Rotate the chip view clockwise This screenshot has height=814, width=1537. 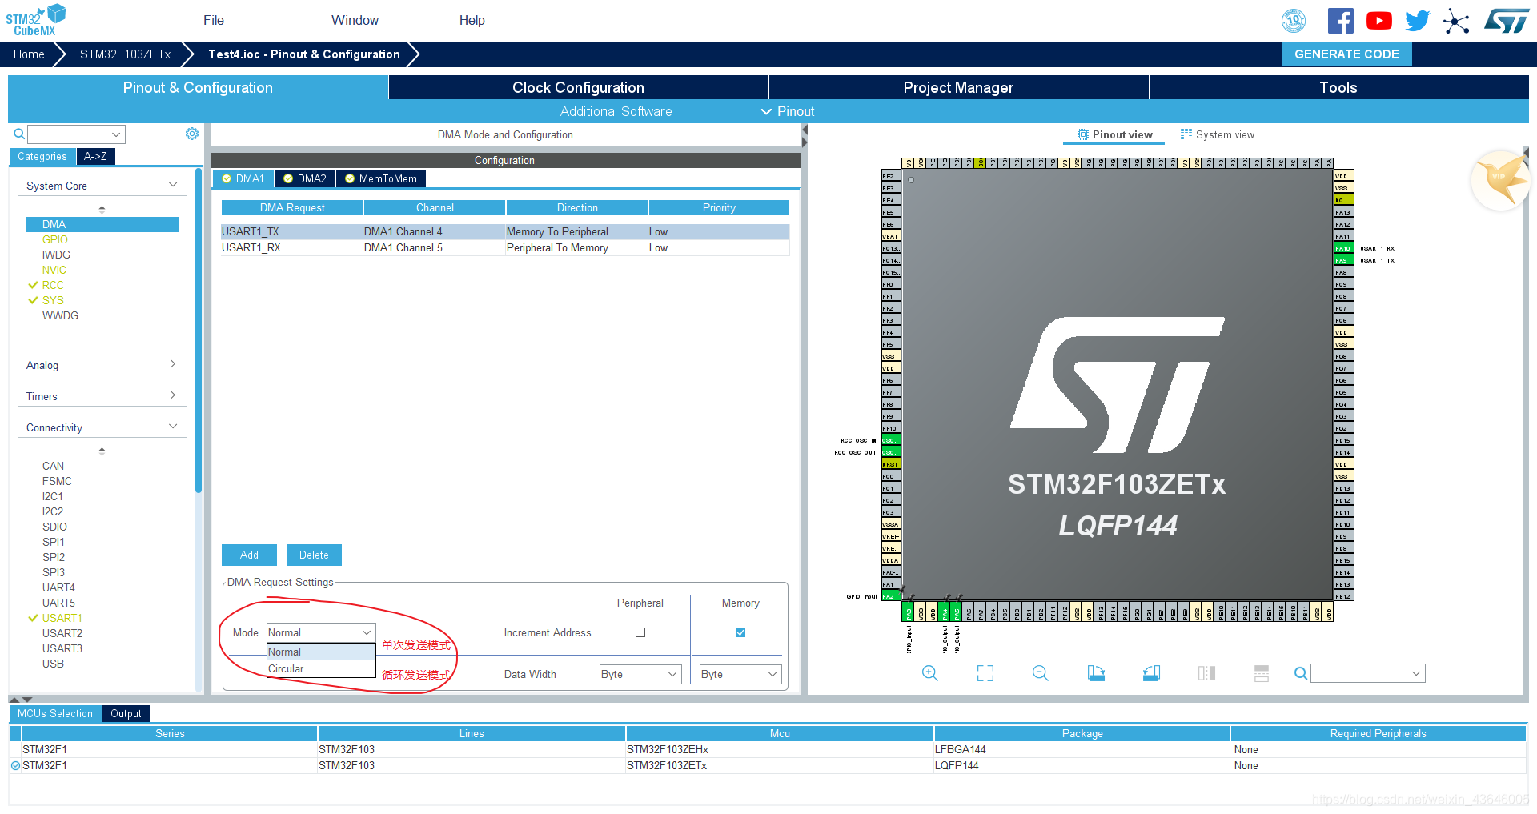(1096, 673)
